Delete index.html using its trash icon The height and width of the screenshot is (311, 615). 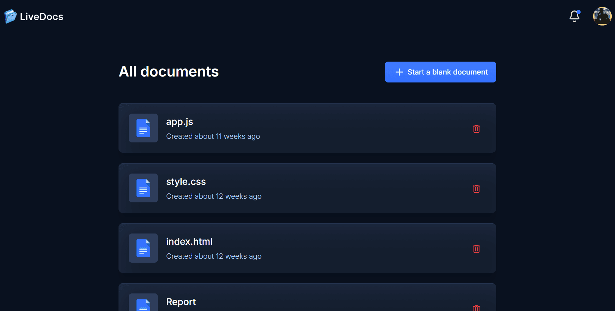click(477, 249)
